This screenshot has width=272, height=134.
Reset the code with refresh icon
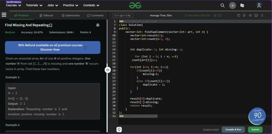click(x=256, y=15)
